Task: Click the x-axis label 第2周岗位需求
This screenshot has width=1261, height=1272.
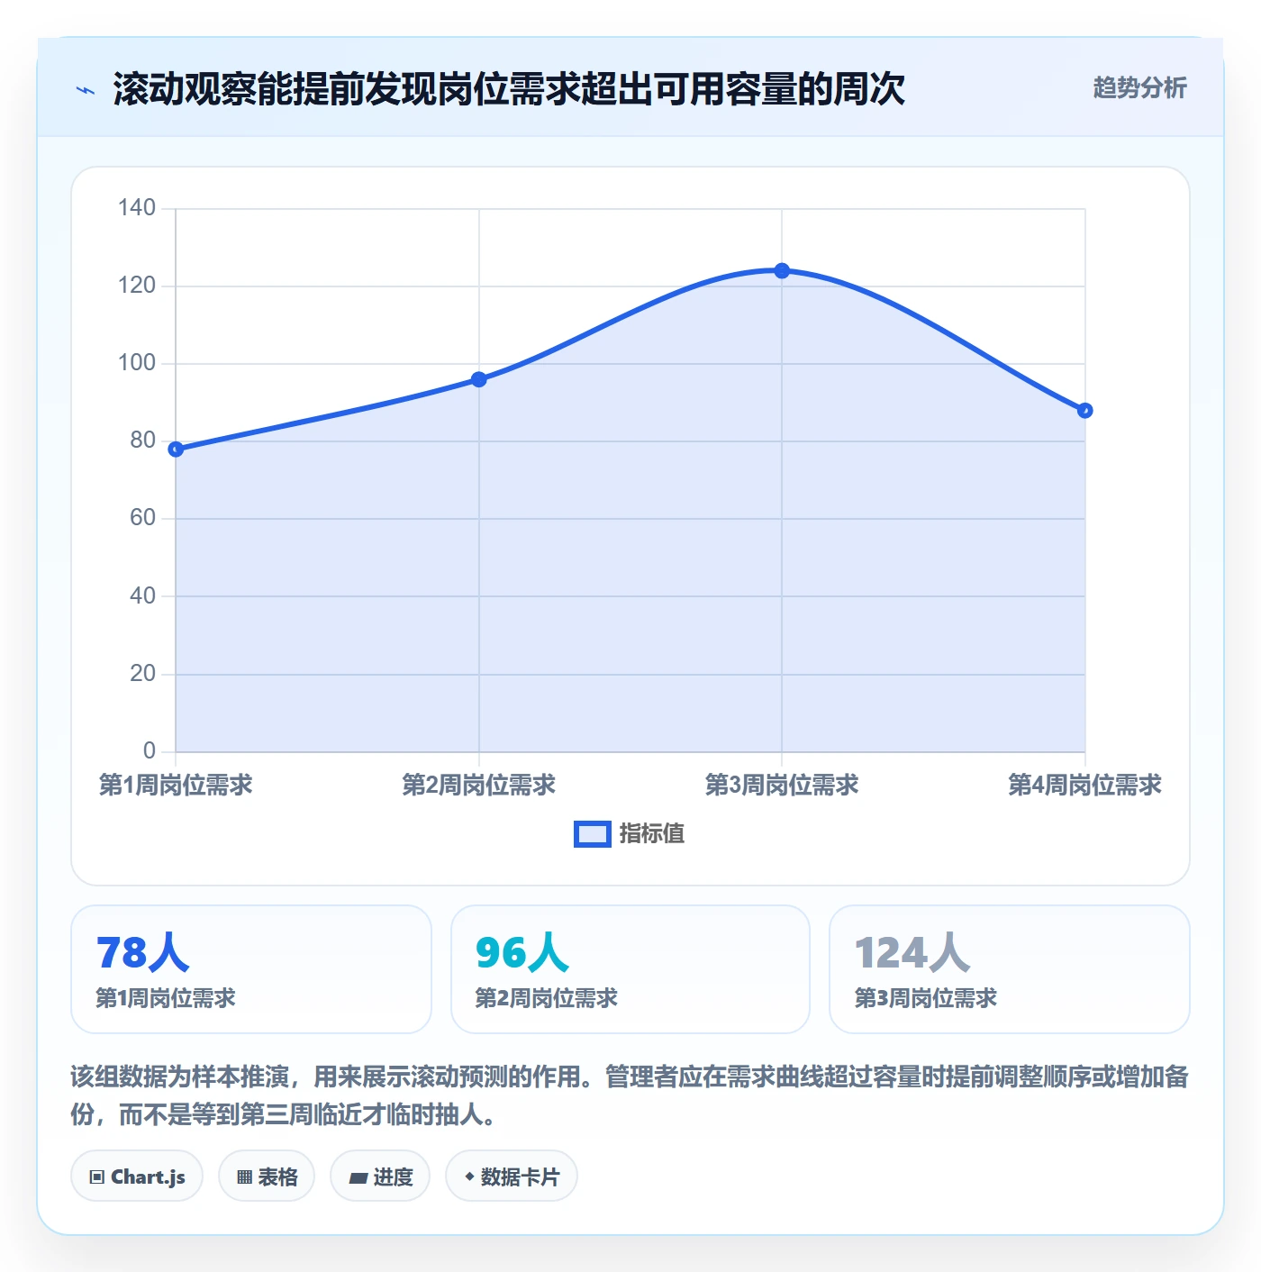Action: (479, 785)
